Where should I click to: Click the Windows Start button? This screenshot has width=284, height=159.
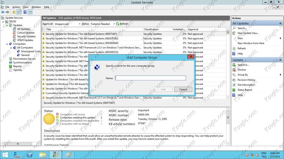5,155
